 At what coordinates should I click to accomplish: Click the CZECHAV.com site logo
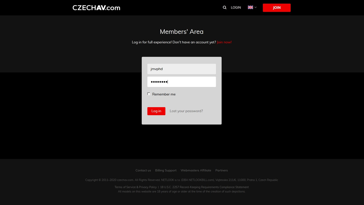[96, 8]
